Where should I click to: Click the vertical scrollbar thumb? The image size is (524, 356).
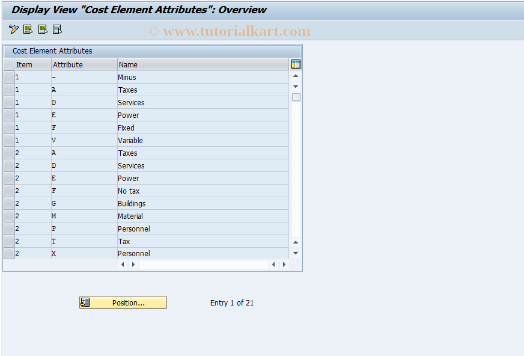click(x=295, y=97)
